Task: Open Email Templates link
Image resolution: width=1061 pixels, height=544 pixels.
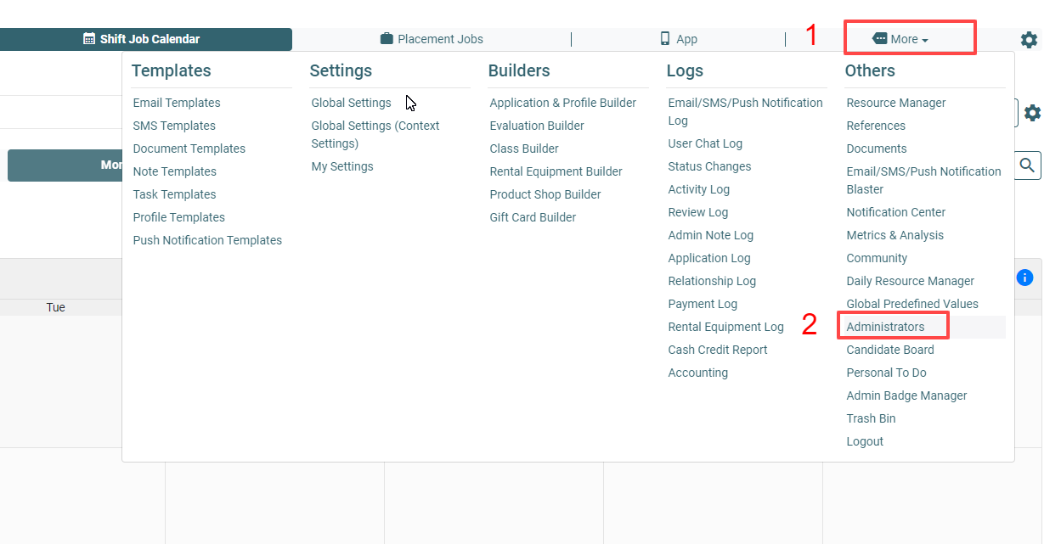Action: (177, 103)
